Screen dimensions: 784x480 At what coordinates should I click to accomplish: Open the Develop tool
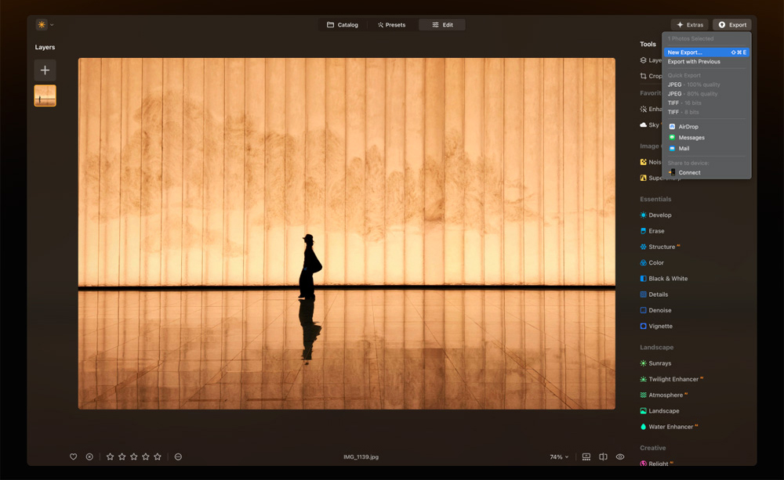(659, 215)
